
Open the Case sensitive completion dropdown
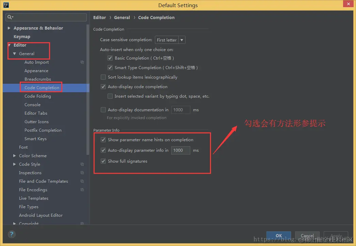point(170,40)
